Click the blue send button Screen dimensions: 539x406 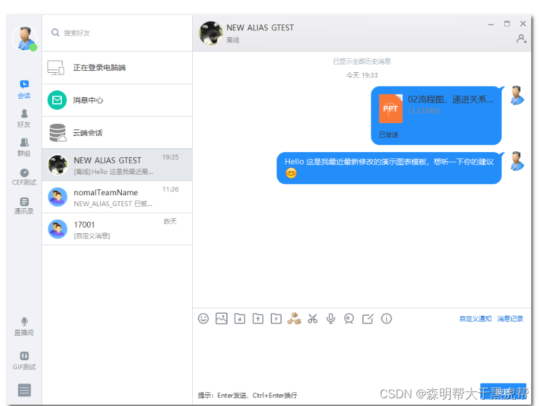pyautogui.click(x=504, y=391)
